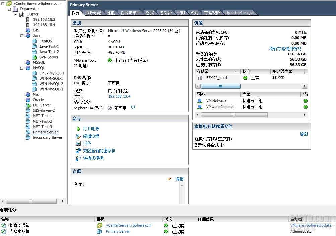
Task: Select Java-Test-2 in the inventory tree
Action: tap(49, 52)
